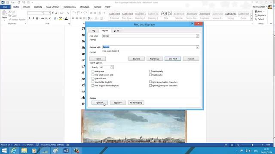275x154 pixels.
Task: Click the Paste icon
Action: click(x=4, y=14)
